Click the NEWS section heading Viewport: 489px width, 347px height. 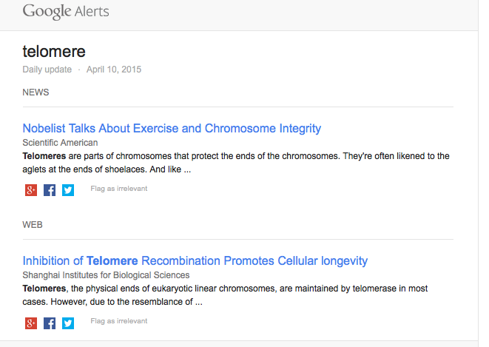pos(36,92)
